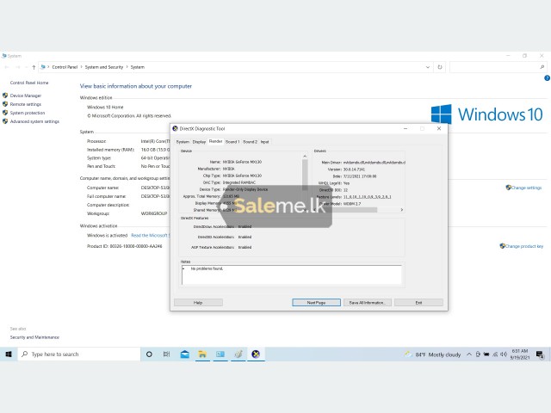The image size is (551, 413).
Task: Click the shield icon beside Device Manager
Action: click(5, 96)
